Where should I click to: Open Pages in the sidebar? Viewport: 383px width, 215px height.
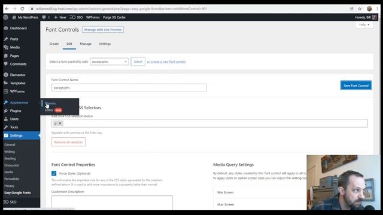(x=14, y=56)
